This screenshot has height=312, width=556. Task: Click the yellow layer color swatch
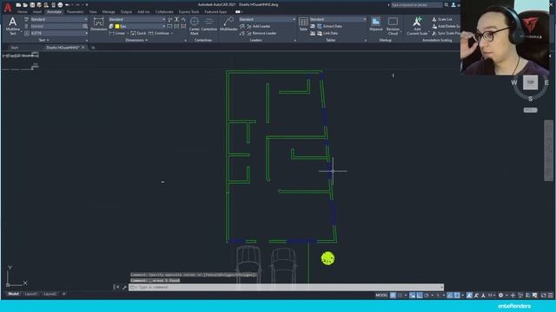(117, 26)
